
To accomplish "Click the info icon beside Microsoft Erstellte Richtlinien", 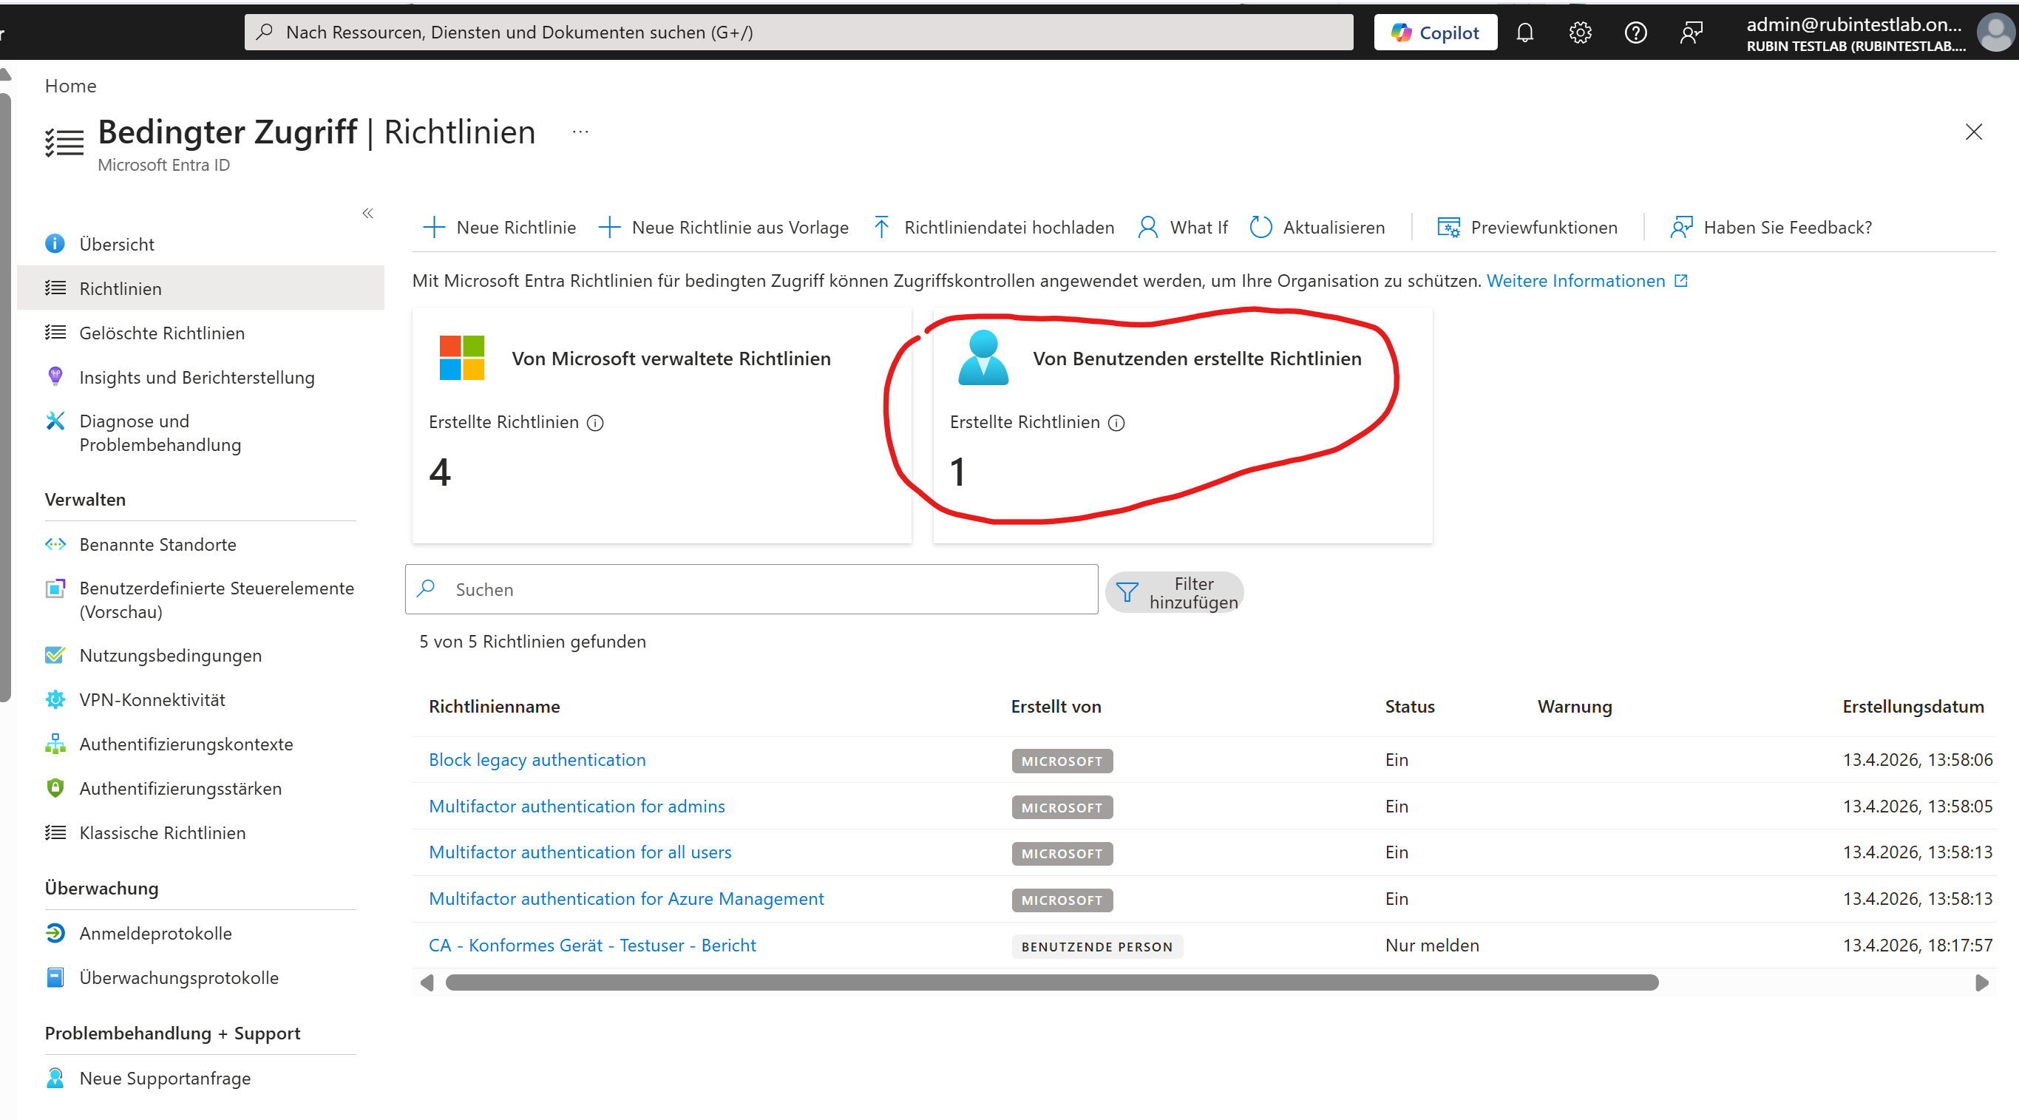I will pos(596,423).
